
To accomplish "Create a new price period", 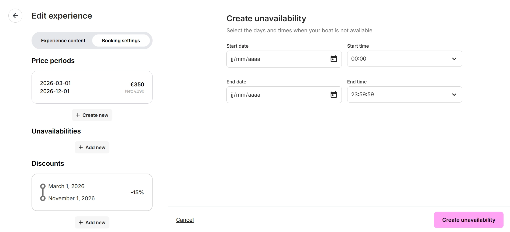I will coord(92,115).
